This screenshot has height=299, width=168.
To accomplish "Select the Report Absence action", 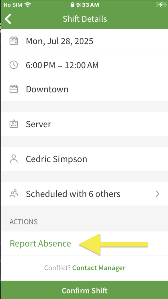I will [40, 244].
